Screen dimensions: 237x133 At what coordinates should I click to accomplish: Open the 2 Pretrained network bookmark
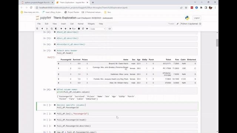coord(91,12)
